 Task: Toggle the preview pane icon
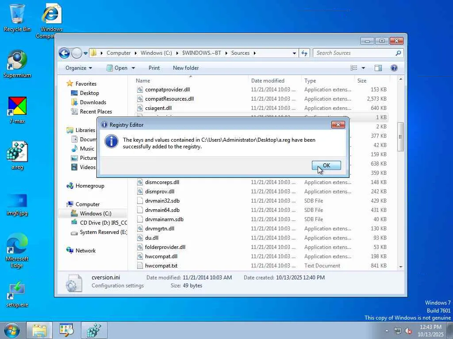(378, 68)
